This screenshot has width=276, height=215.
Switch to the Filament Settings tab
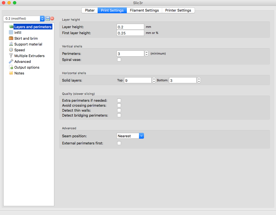coord(144,10)
